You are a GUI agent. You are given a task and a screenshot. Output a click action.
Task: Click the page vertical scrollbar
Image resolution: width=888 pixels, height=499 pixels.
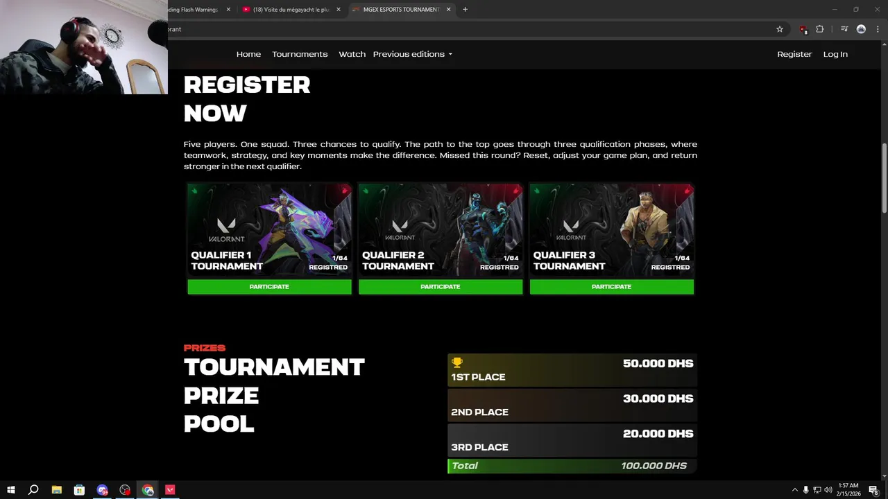point(885,177)
